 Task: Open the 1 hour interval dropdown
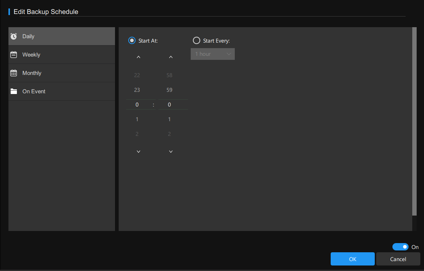(212, 54)
